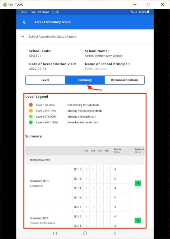This screenshot has height=239, width=170.
Task: Switch to the Level tab
Action: coord(45,80)
